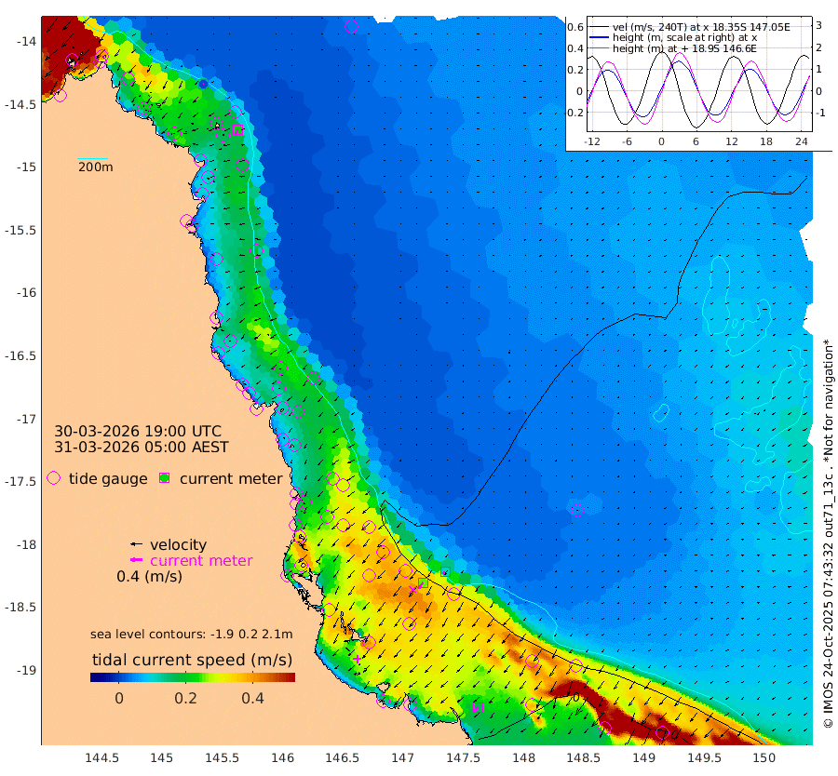
Task: Click the 'tidal current speed (m/s)' title
Action: (x=193, y=660)
